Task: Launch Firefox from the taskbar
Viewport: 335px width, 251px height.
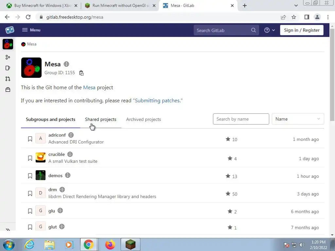Action: pyautogui.click(x=110, y=244)
